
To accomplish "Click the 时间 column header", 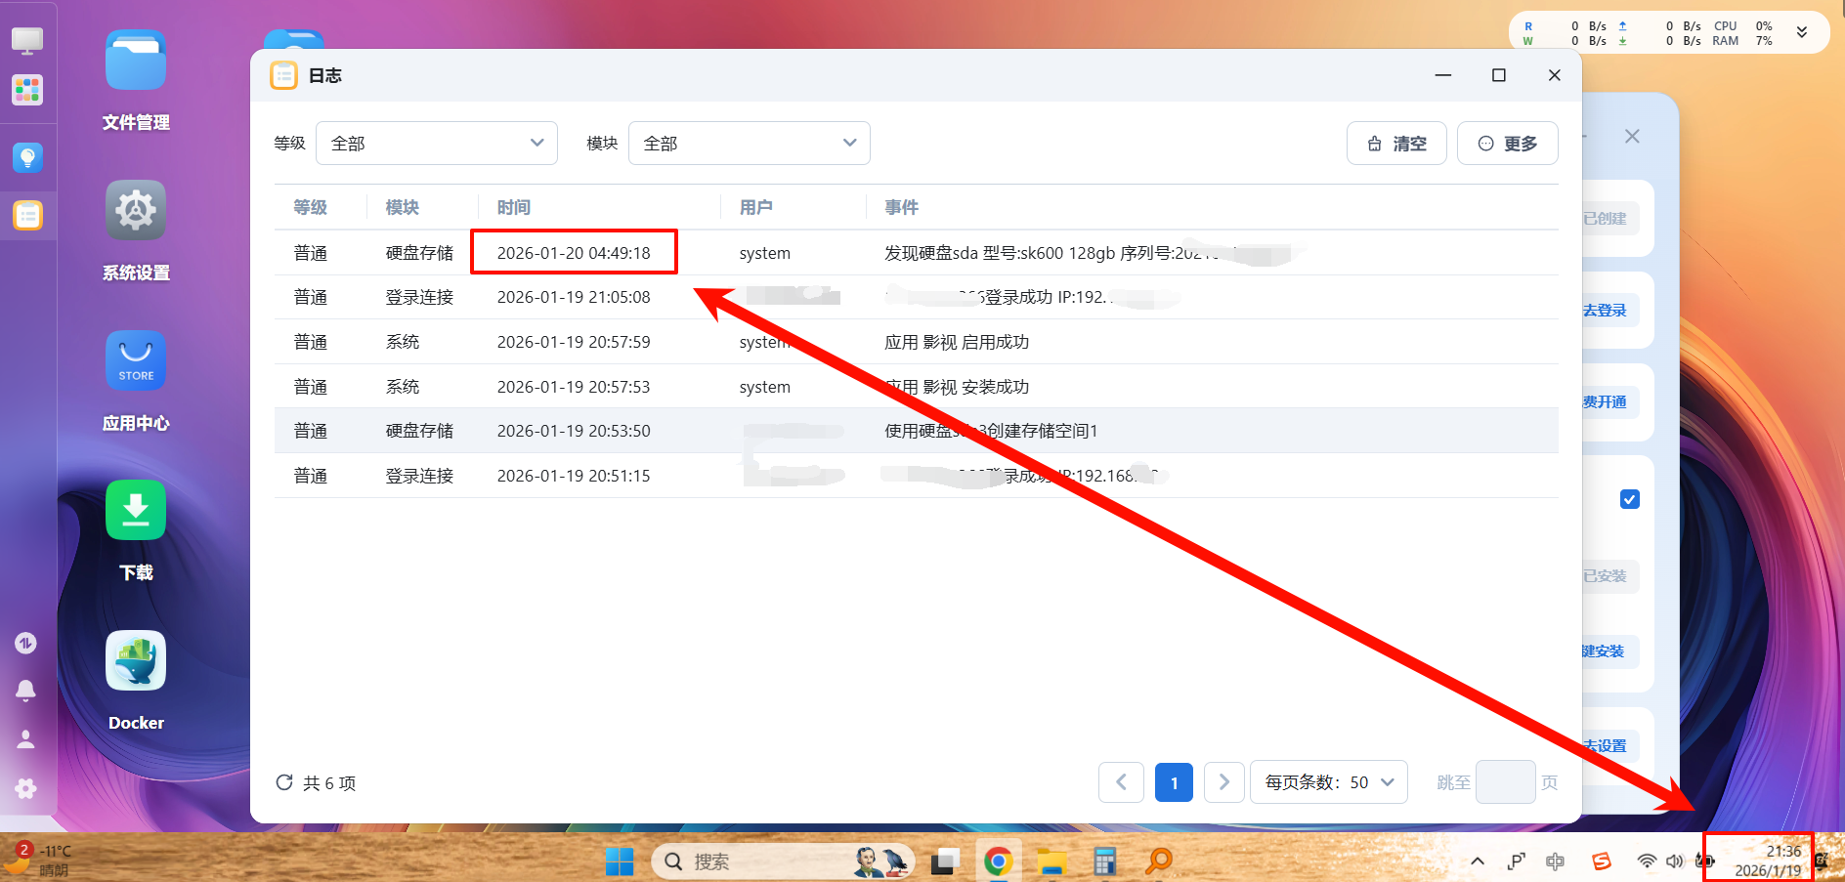I will click(514, 207).
